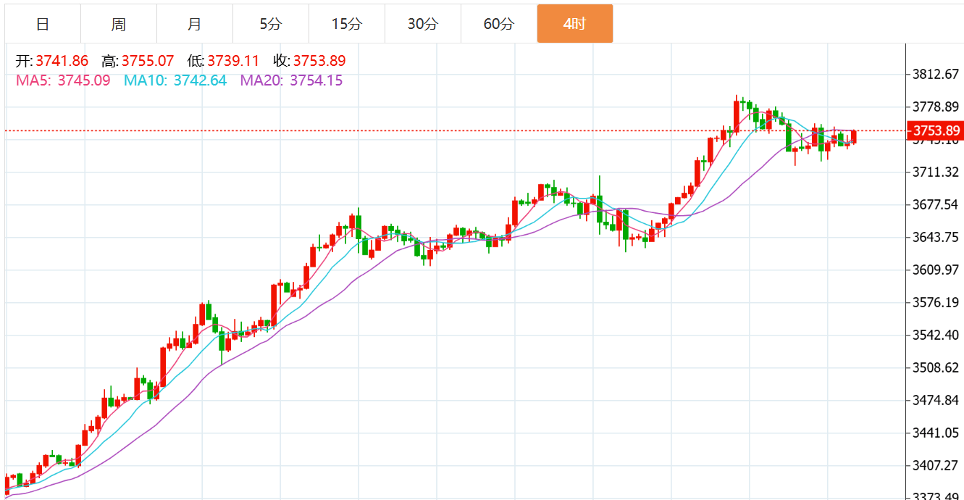Image resolution: width=964 pixels, height=500 pixels.
Task: Click the 3812.67 label on price axis
Action: click(x=936, y=75)
